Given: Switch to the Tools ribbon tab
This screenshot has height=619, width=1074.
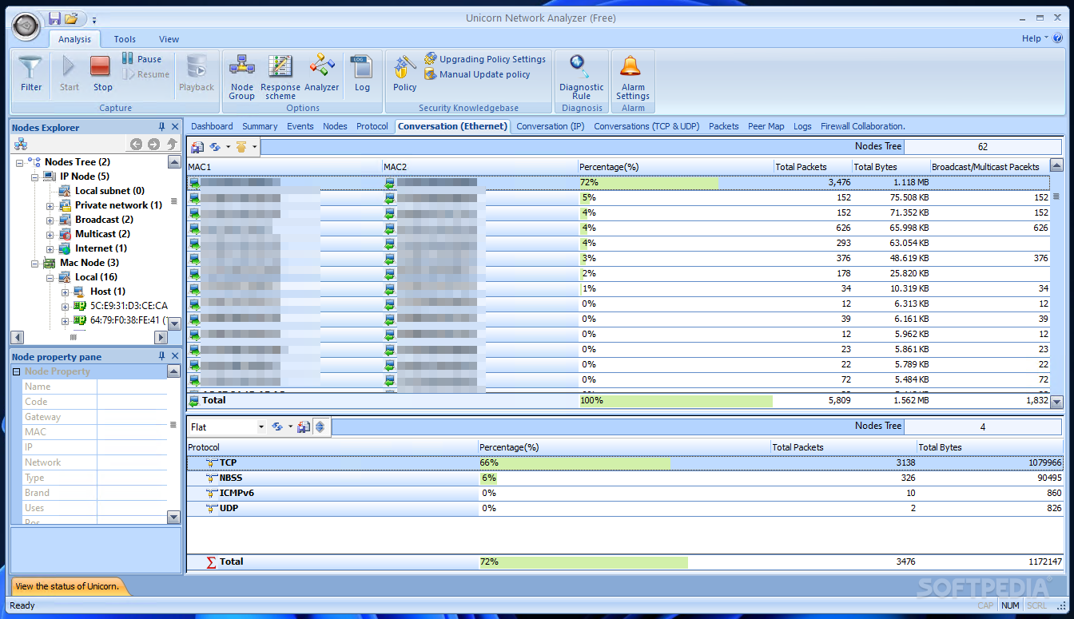Looking at the screenshot, I should [x=125, y=39].
